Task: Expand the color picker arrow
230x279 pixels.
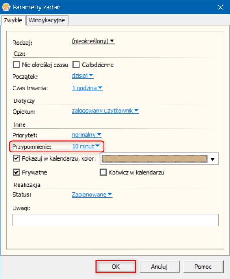Action: [213, 159]
